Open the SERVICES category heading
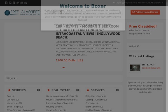The height and width of the screenshot is (112, 168). tap(98, 90)
